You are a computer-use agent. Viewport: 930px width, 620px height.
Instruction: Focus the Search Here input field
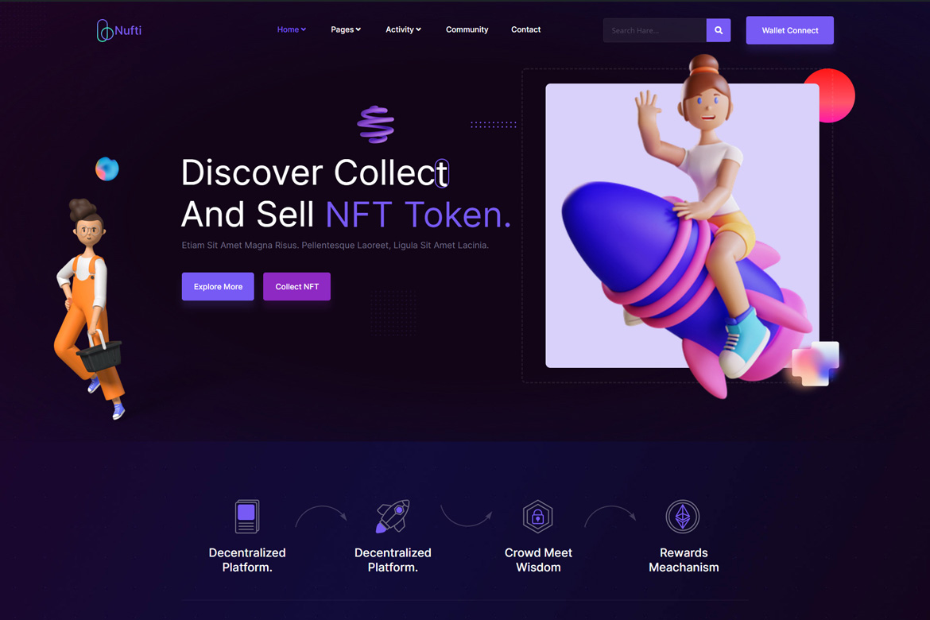[655, 30]
